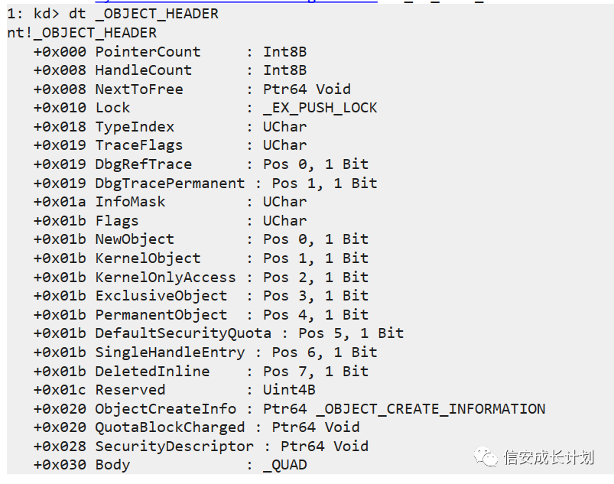Click the _OBJECT_CREATE_INFORMATION type name
This screenshot has width=614, height=484.
point(404,409)
